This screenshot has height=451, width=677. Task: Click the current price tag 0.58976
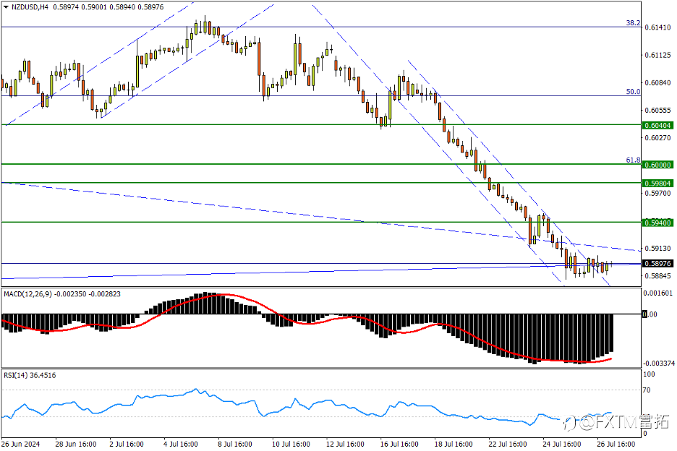coord(657,263)
